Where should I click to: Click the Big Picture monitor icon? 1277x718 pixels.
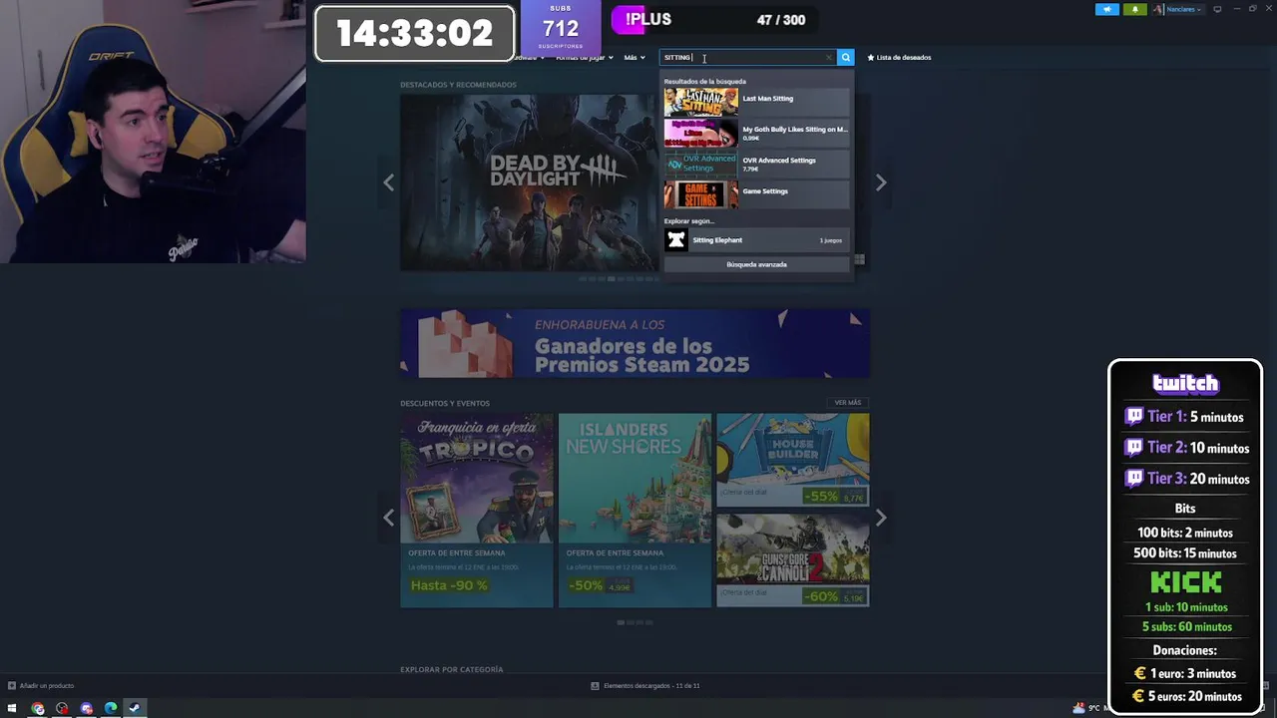click(x=1217, y=9)
